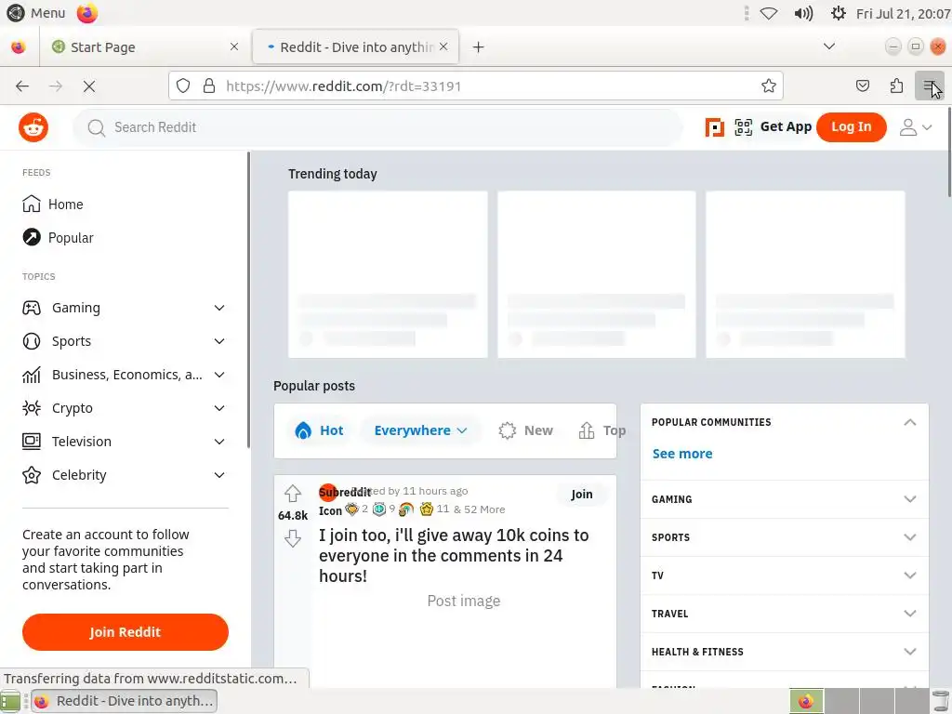The height and width of the screenshot is (714, 952).
Task: Click the Sports ball icon
Action: click(x=32, y=341)
